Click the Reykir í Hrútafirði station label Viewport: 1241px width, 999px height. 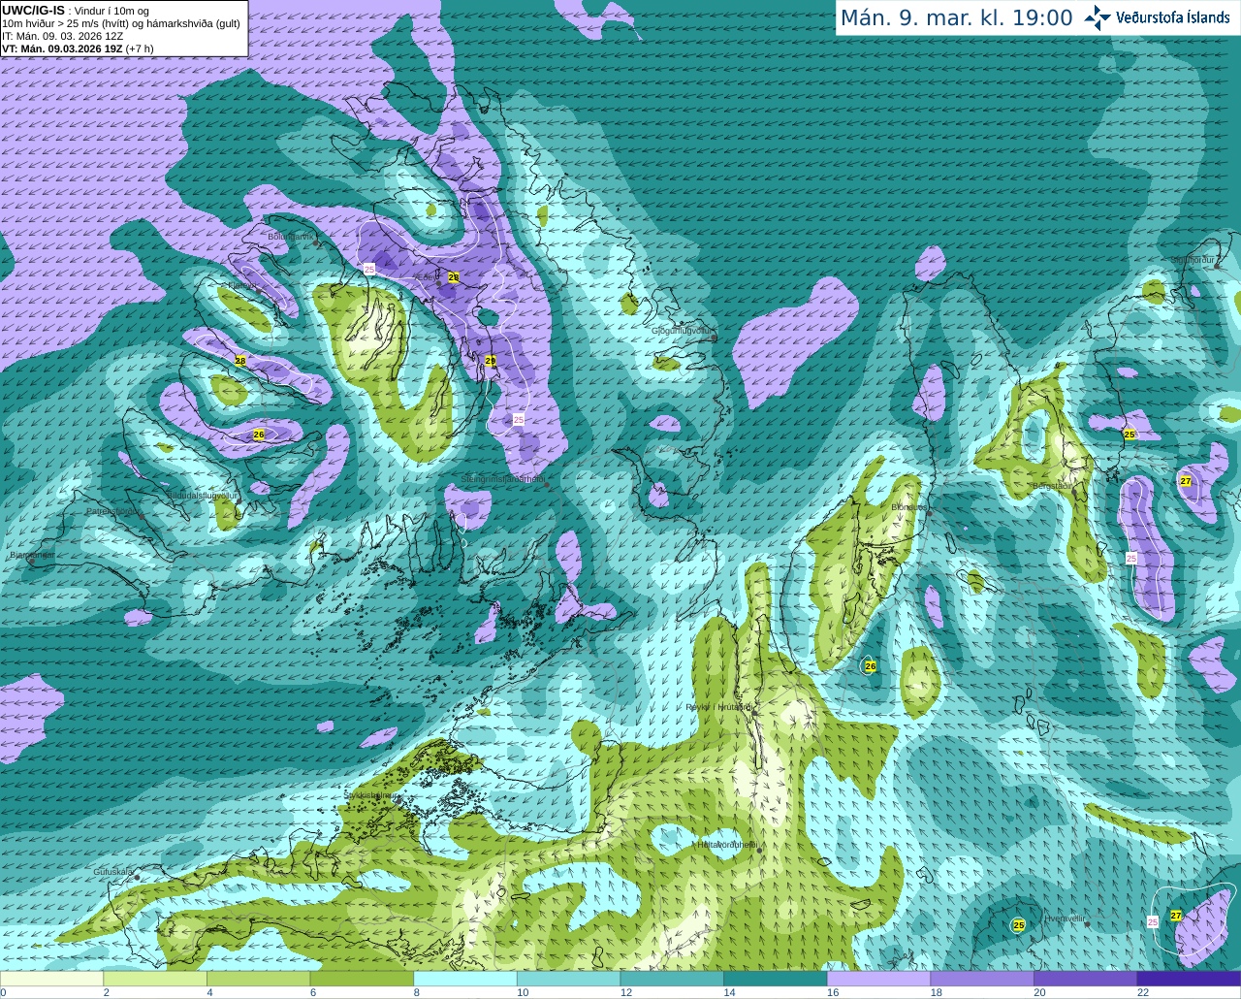tap(719, 707)
